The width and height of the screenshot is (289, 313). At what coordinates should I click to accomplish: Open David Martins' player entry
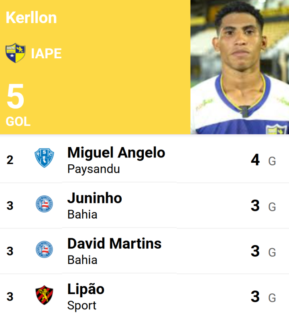point(114,243)
